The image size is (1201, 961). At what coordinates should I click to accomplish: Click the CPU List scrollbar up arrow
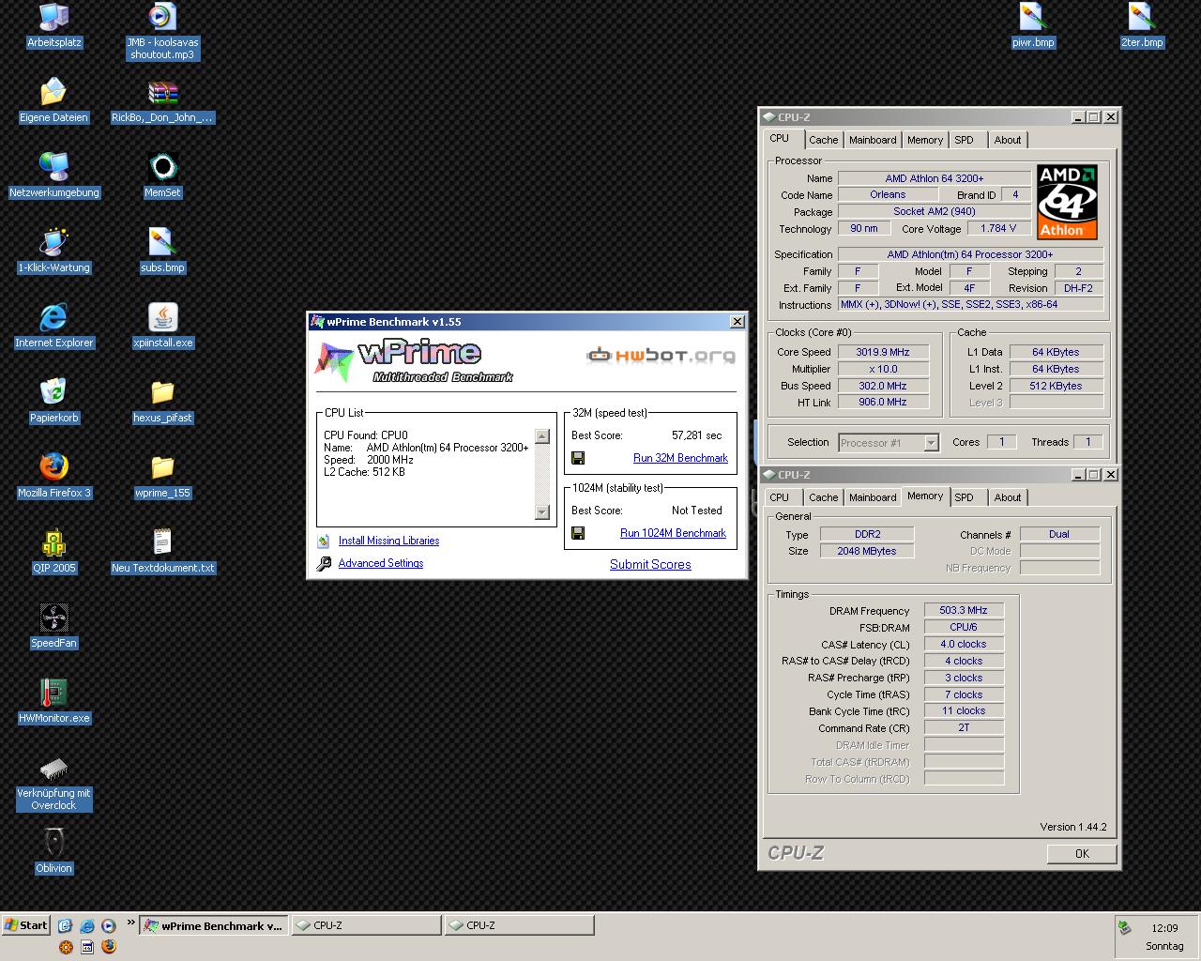pyautogui.click(x=541, y=436)
